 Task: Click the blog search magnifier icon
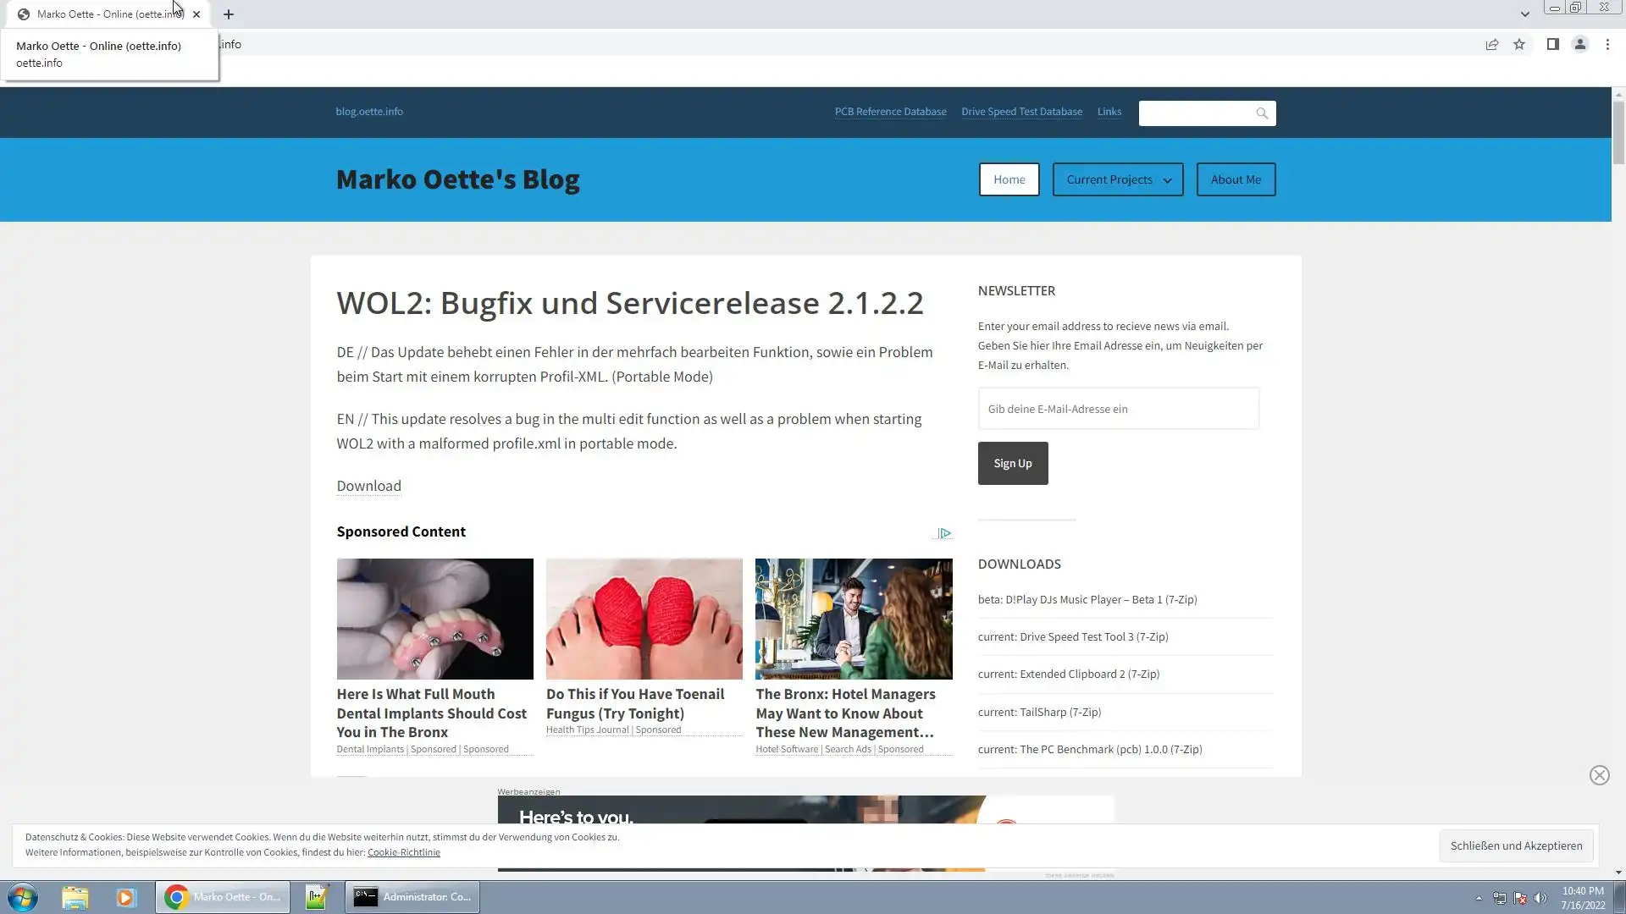1262,113
